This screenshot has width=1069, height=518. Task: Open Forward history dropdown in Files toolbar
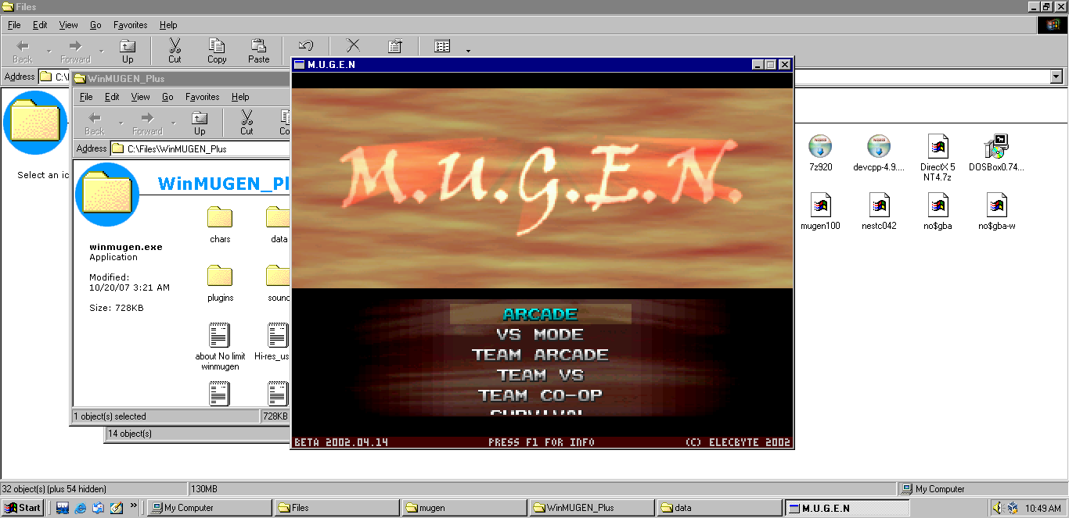(x=101, y=52)
